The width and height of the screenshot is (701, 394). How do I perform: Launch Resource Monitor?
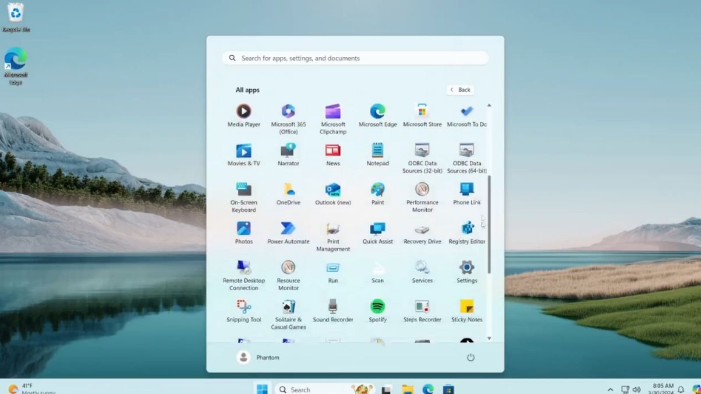[x=288, y=275]
